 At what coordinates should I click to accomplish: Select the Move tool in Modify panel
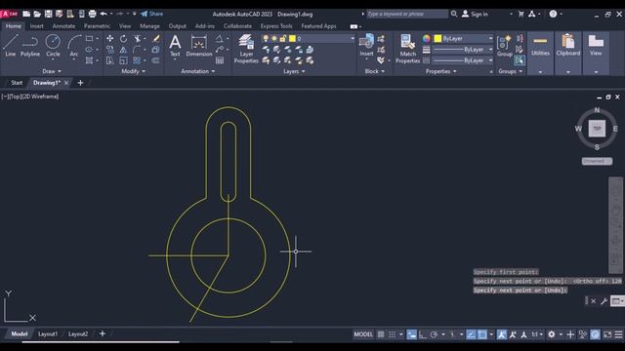[x=109, y=39]
